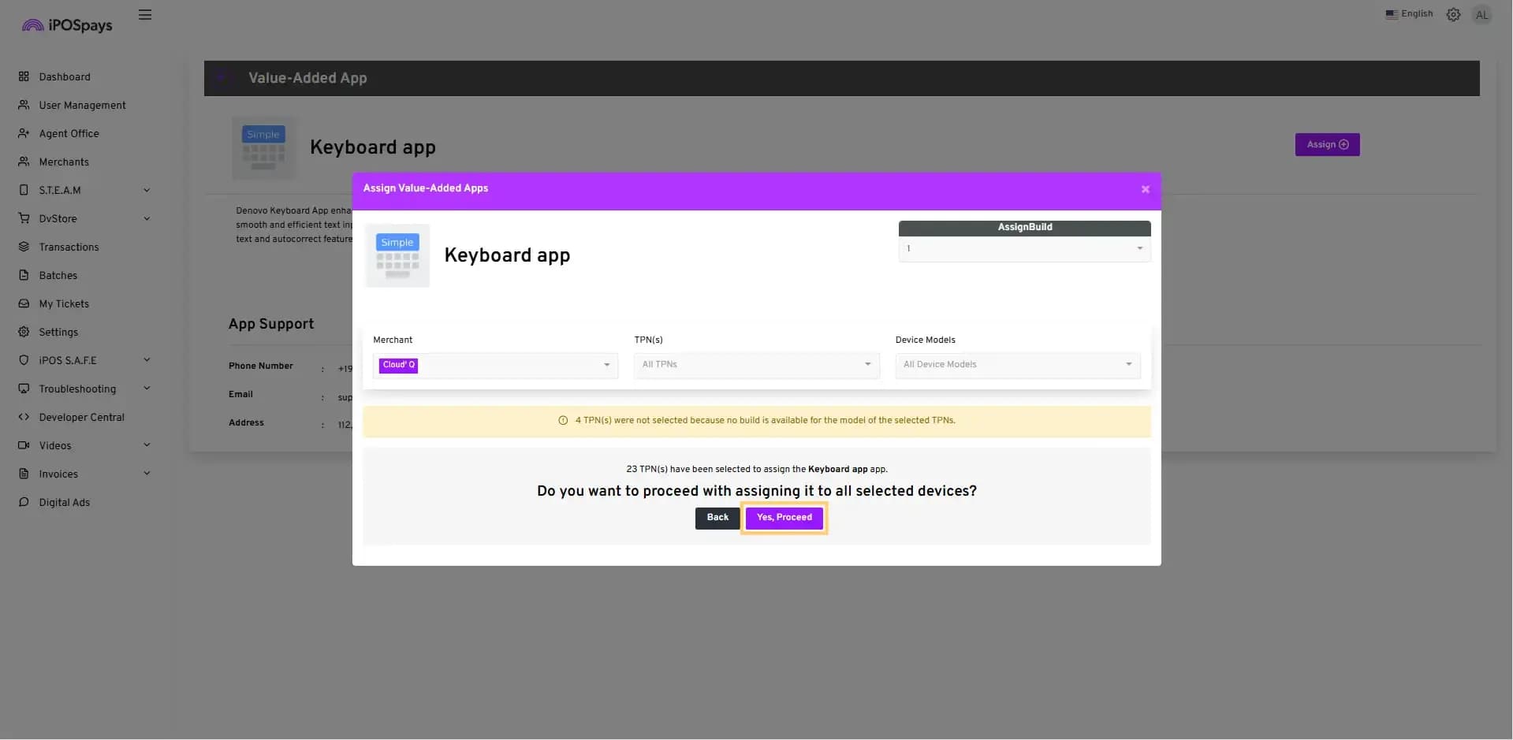The width and height of the screenshot is (1513, 740).
Task: Change language from English selector
Action: (1409, 14)
